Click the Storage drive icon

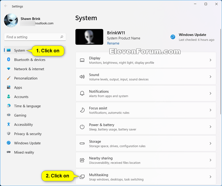(x=82, y=144)
